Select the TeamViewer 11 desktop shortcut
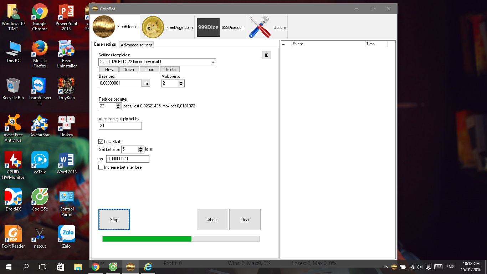Screen dimensions: 487x274 [40, 91]
